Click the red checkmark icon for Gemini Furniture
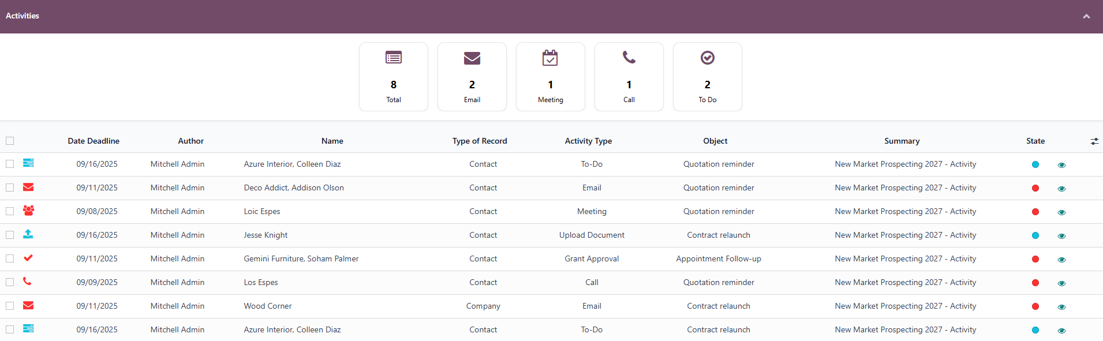Screen dimensions: 1103x341 click(x=28, y=258)
